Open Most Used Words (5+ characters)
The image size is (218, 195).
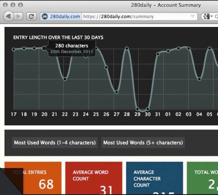click(x=143, y=142)
